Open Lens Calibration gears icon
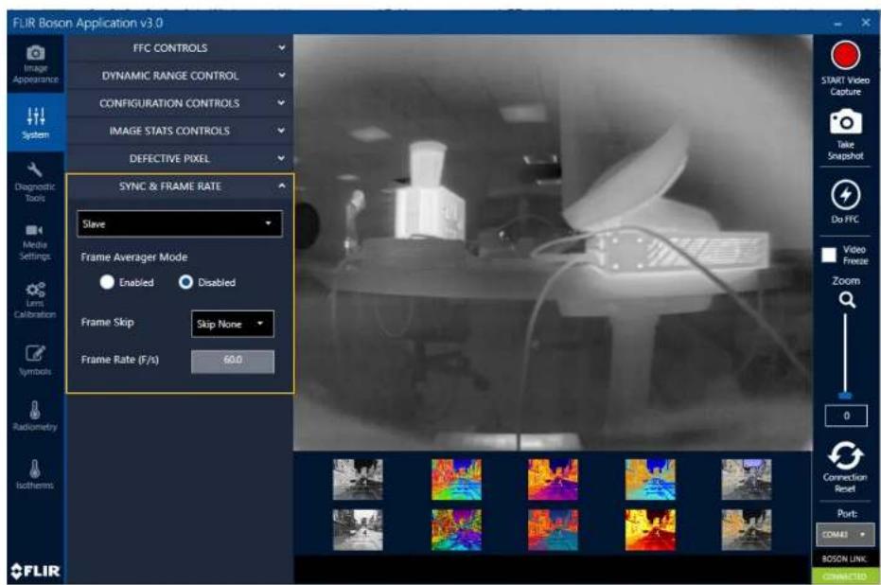This screenshot has width=881, height=585. [x=35, y=290]
